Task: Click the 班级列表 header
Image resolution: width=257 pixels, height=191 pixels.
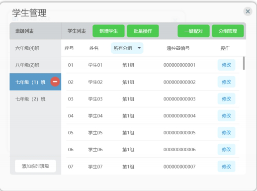Action: 24,31
